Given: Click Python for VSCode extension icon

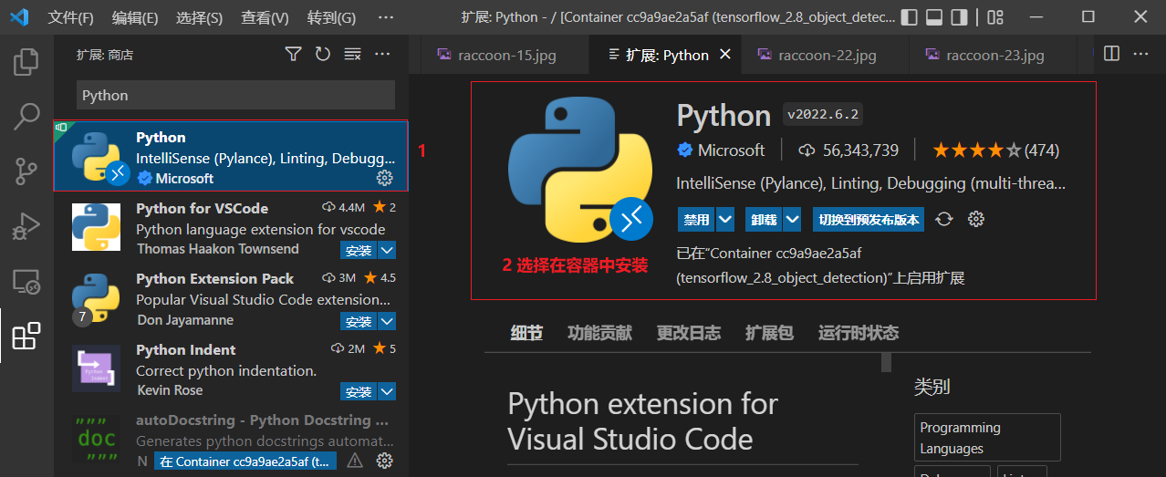Looking at the screenshot, I should coord(96,227).
